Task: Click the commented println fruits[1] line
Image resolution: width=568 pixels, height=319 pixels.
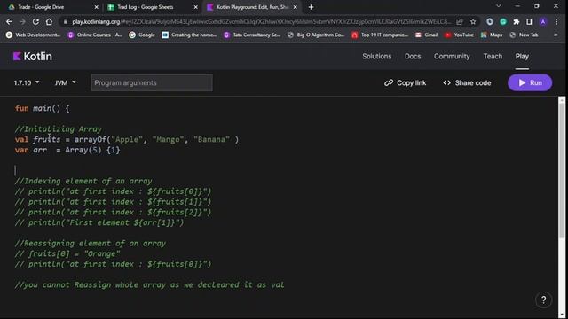Action: (x=113, y=202)
